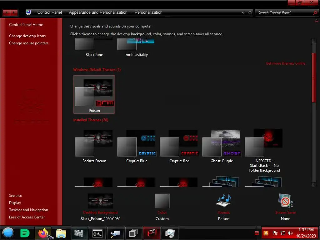Click the Back navigation arrow button

click(x=6, y=12)
